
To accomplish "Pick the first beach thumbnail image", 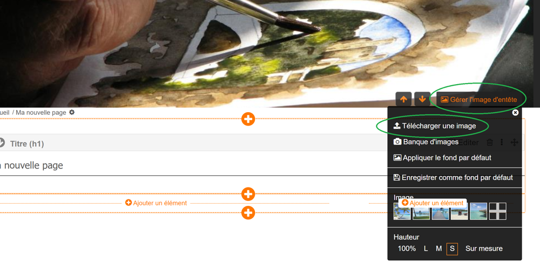I will point(402,211).
